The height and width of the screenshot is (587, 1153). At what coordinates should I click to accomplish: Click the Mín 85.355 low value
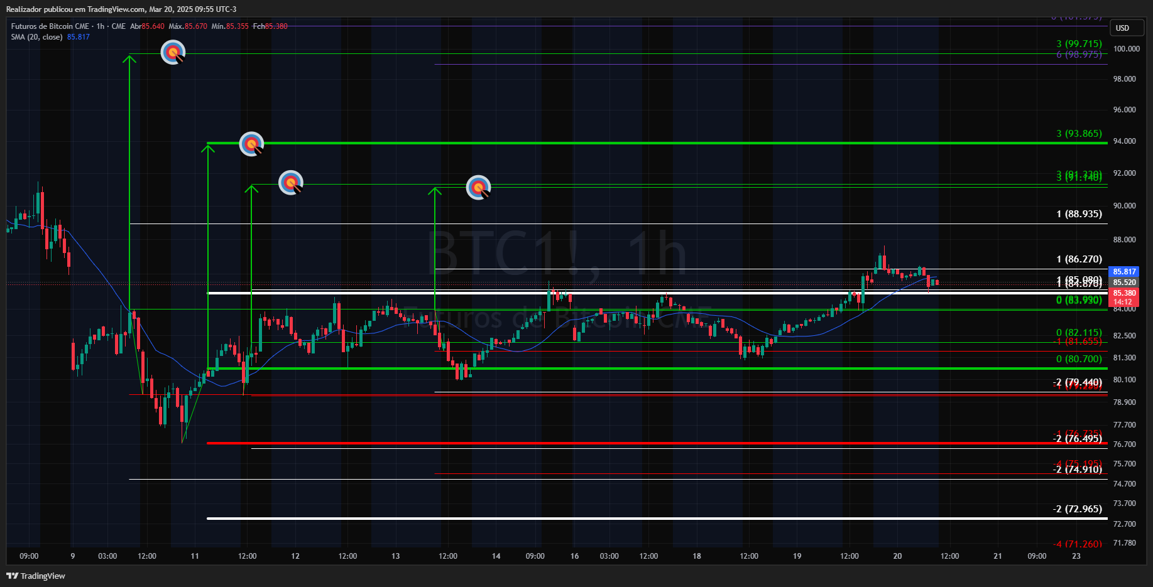point(230,26)
